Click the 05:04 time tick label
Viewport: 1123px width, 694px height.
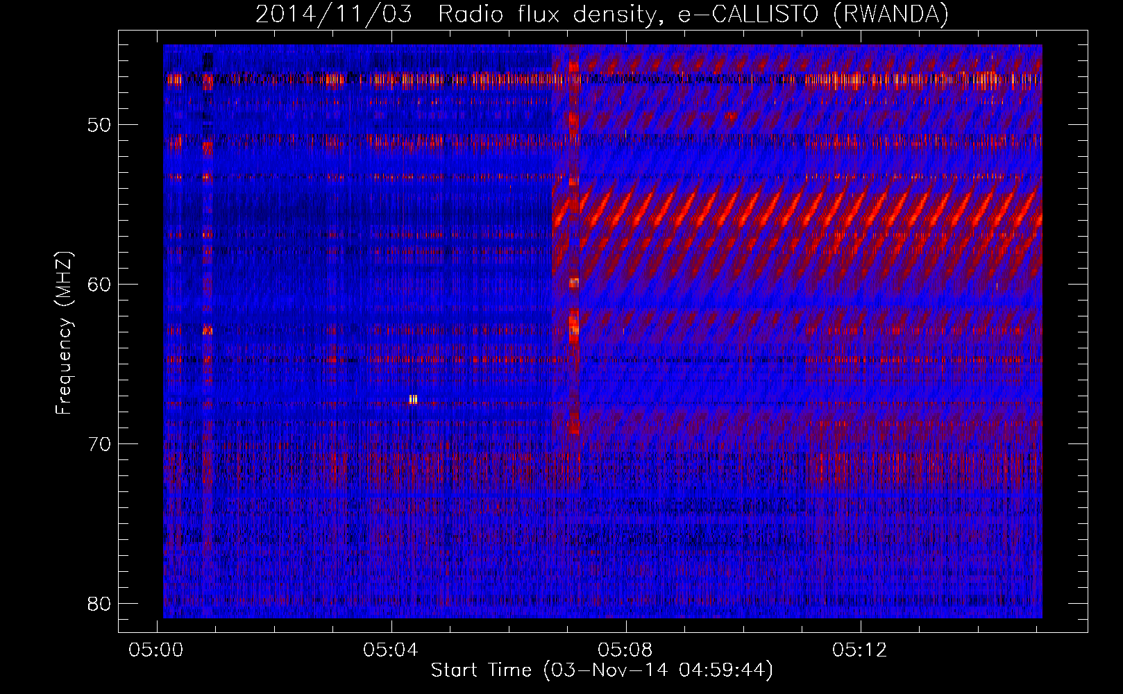coord(391,650)
